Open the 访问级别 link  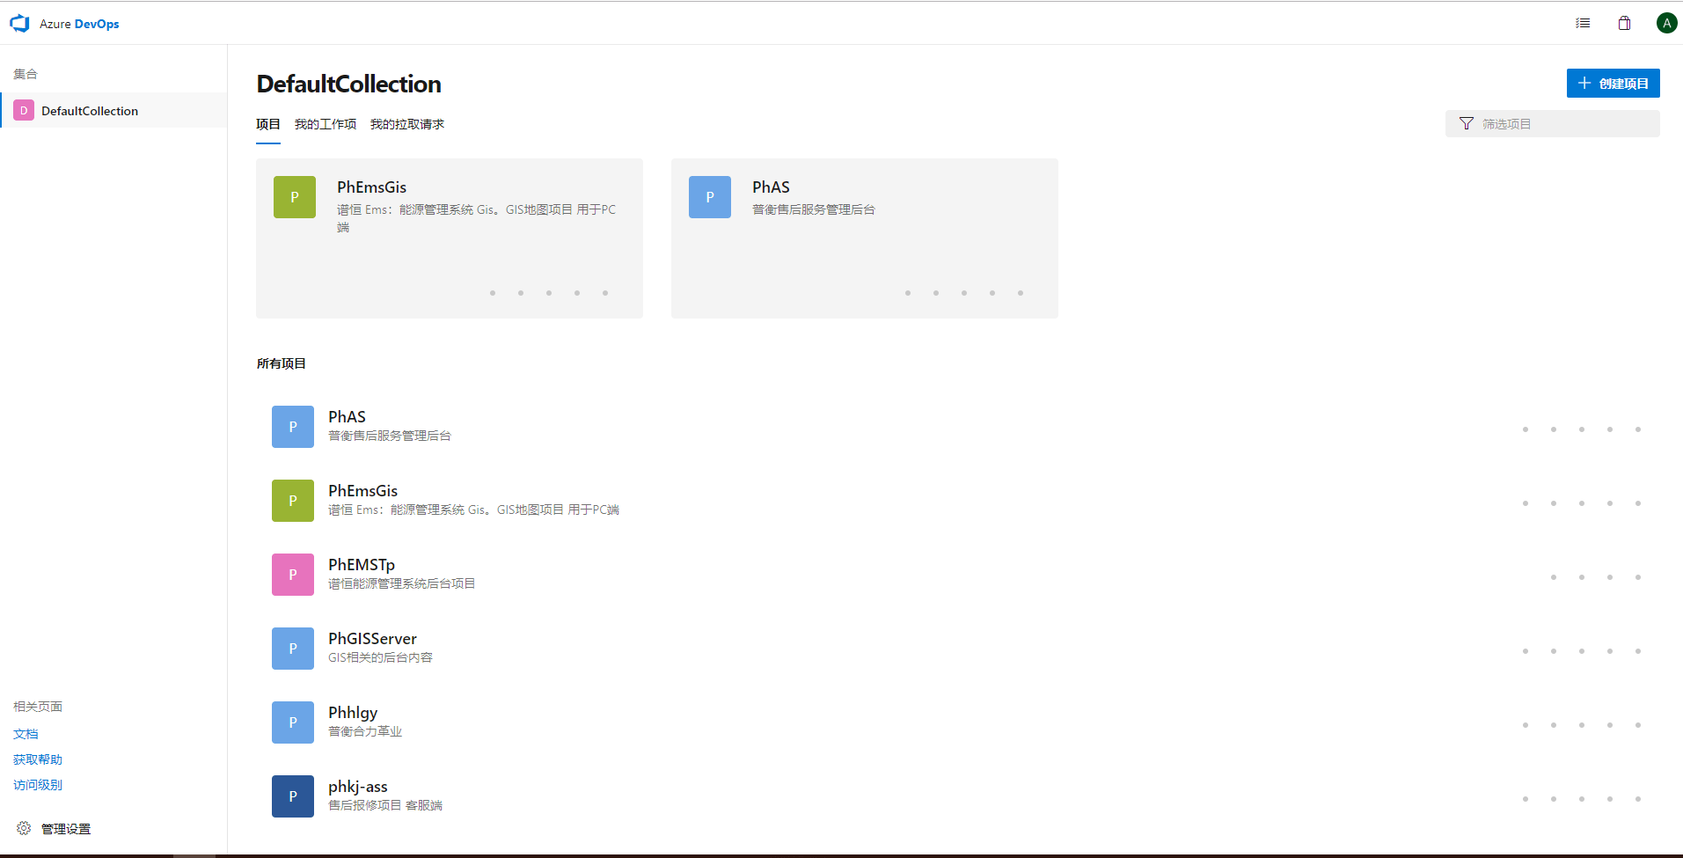pyautogui.click(x=38, y=785)
